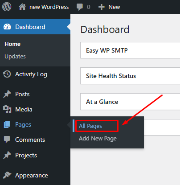Open the Media library icon

(x=7, y=109)
